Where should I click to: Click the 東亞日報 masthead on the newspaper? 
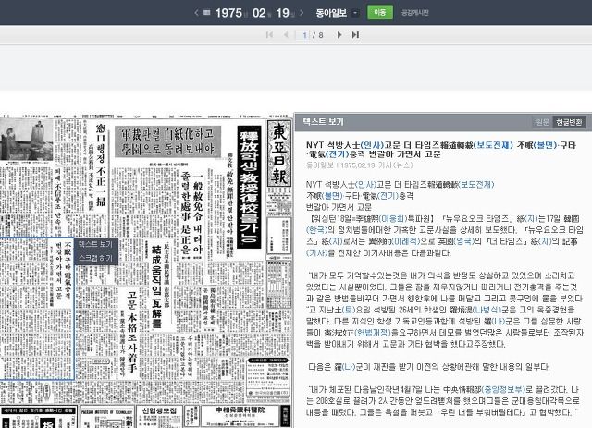click(x=279, y=153)
